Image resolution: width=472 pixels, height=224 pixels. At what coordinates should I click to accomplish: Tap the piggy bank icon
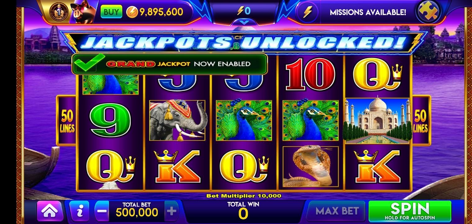82,12
